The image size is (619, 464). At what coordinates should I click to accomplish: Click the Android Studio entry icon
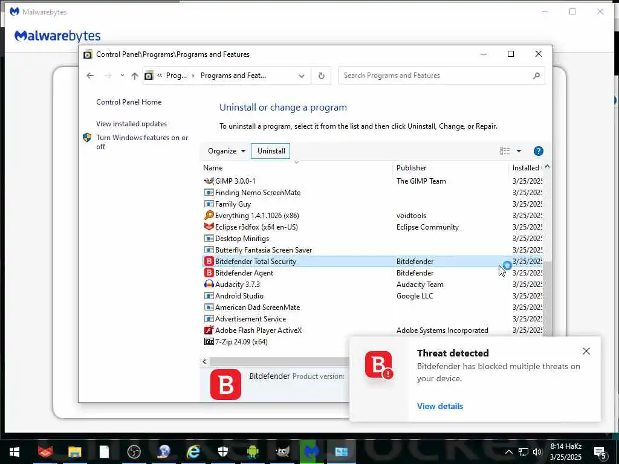209,295
